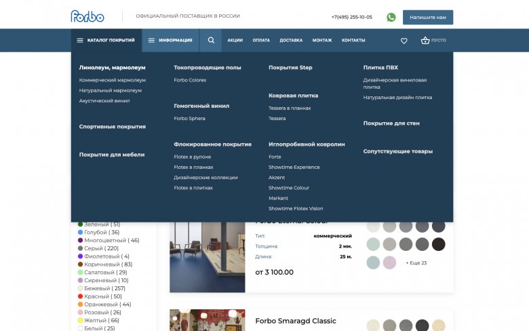Select 'Tessera в планках' link
Screen dimensions: 529x331
coord(290,108)
